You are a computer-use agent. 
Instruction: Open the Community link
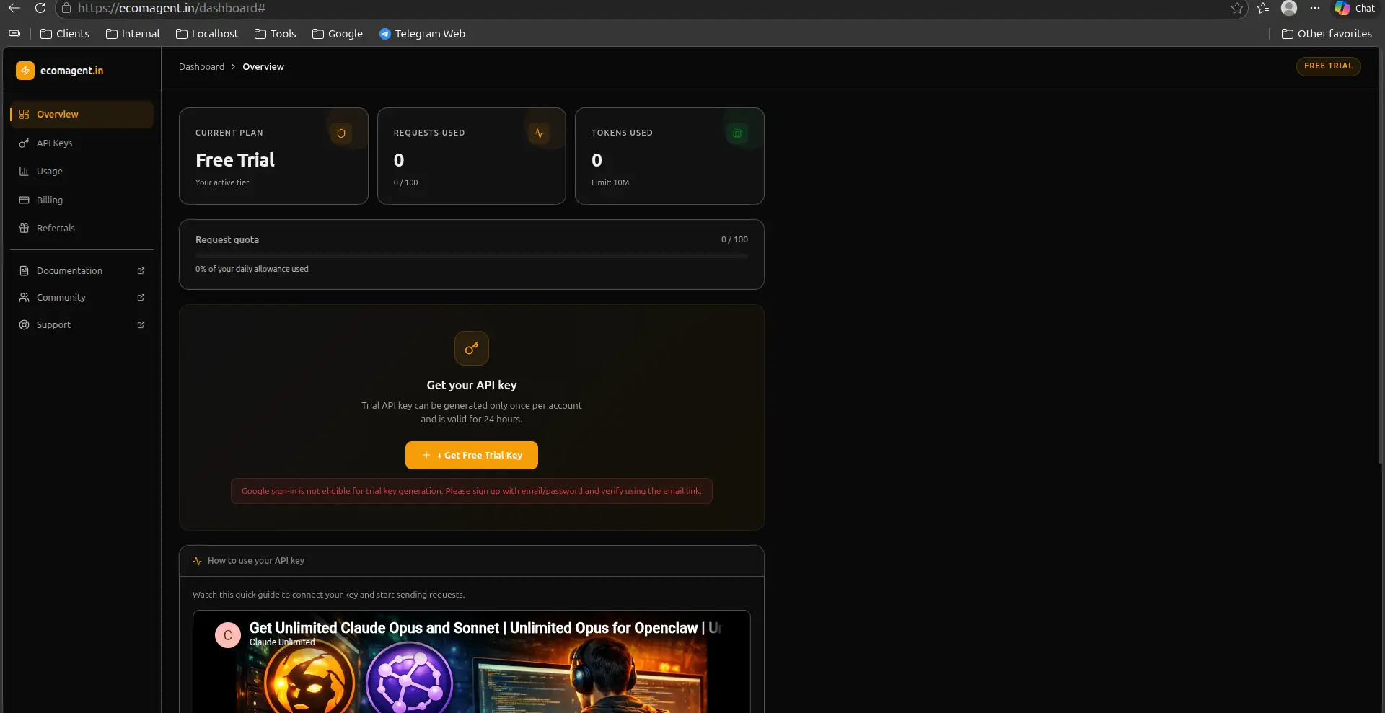(82, 297)
